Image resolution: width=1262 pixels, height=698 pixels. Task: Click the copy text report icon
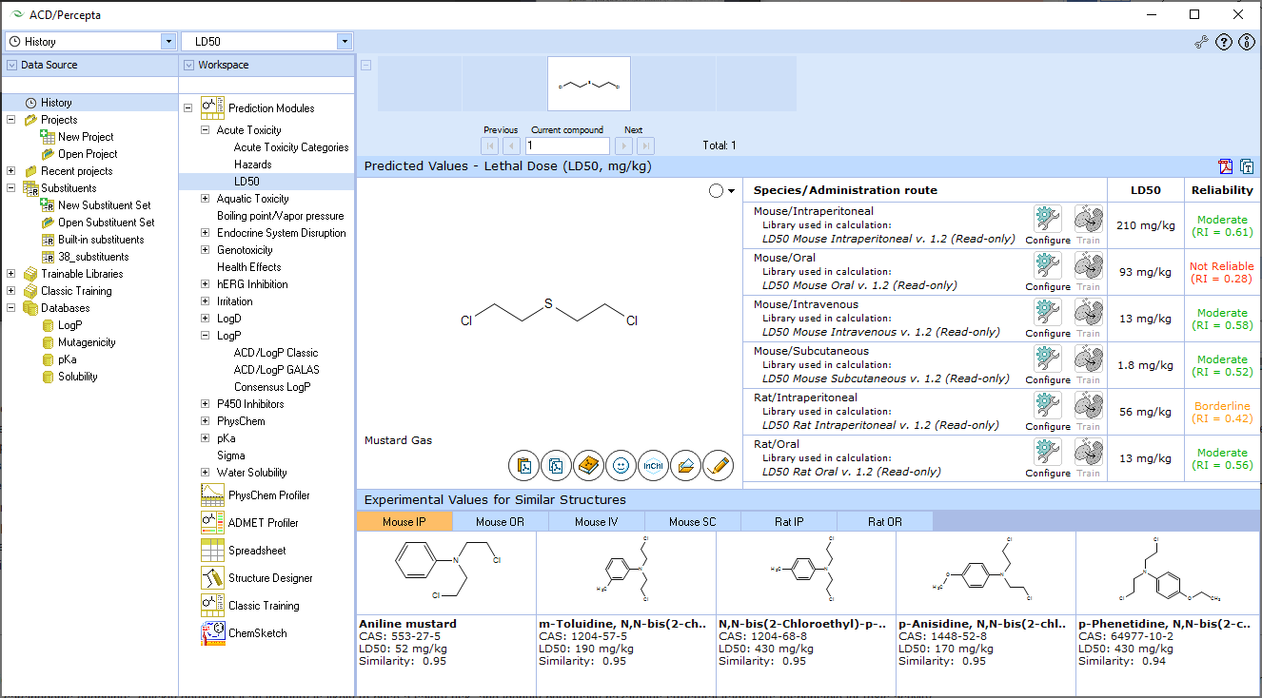(x=1248, y=166)
